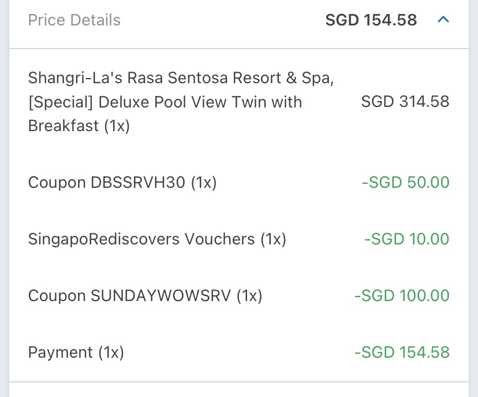Click the '(1x)' after SingapoRediscovers Vouchers
Screen dimensions: 478x397
pos(273,239)
